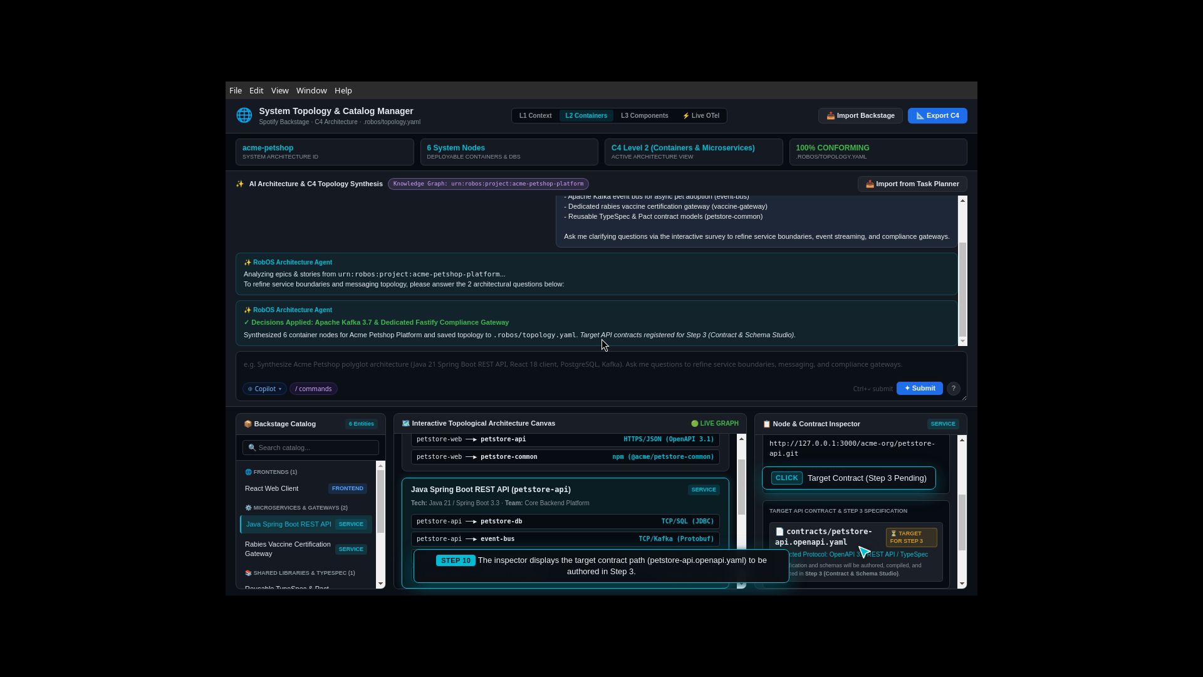
Task: Open the View menu
Action: click(x=279, y=91)
